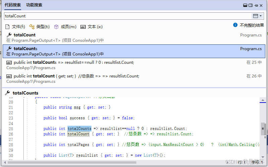Toggle the collapsed window view icon

tap(245, 5)
